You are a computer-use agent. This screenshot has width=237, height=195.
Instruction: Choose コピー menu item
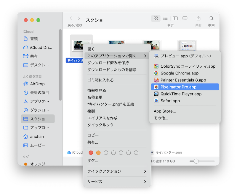point(117,135)
